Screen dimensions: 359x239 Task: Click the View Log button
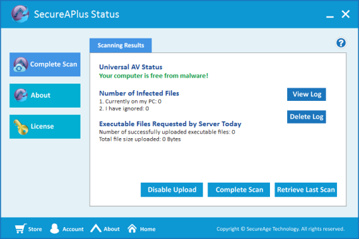pos(306,94)
